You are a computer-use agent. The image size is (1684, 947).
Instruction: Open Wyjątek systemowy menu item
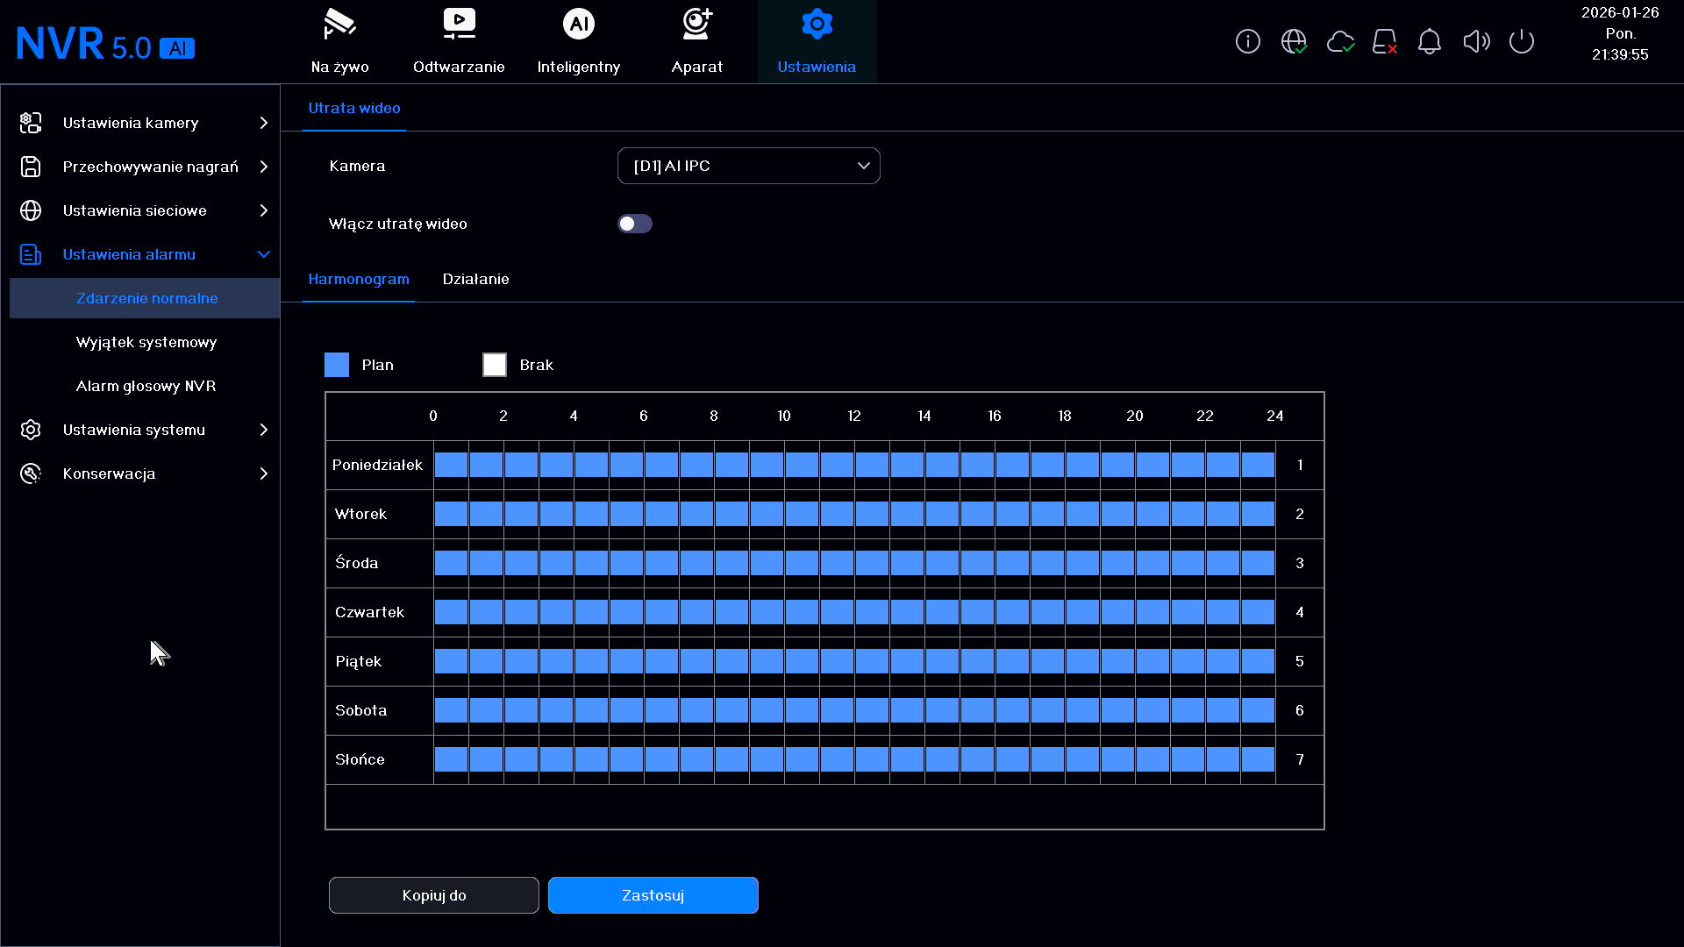pos(145,342)
